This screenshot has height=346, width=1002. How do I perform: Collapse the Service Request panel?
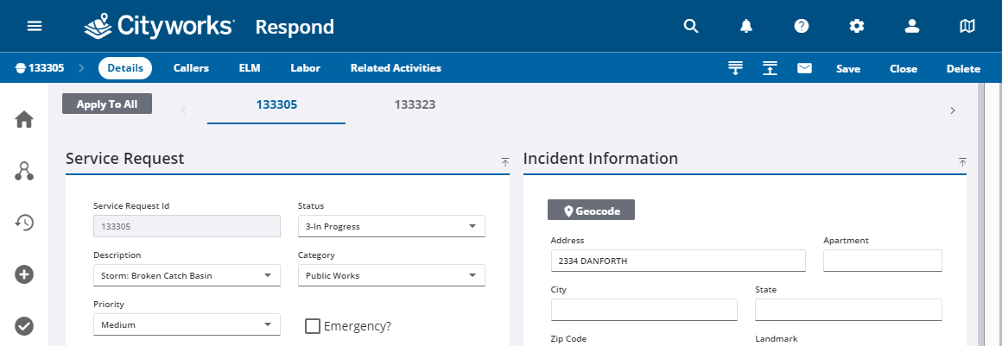coord(504,161)
